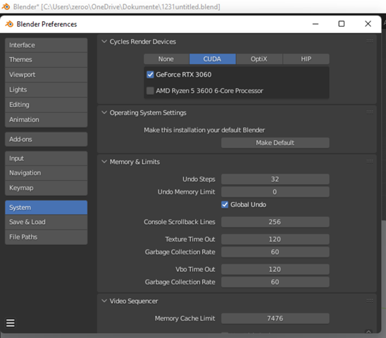This screenshot has width=386, height=338.
Task: Click the Garbage Collection Rate field under Texture Time Out
Action: point(275,252)
